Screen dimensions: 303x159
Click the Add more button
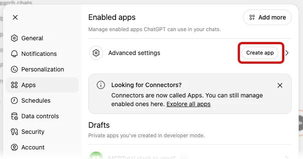point(267,17)
